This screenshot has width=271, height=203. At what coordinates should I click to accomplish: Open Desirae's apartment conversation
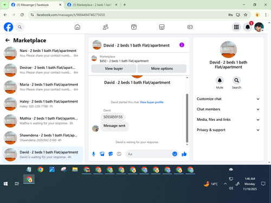42,70
